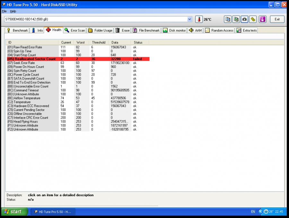The image size is (289, 218).
Task: Click the Current column header
Action: pos(66,42)
